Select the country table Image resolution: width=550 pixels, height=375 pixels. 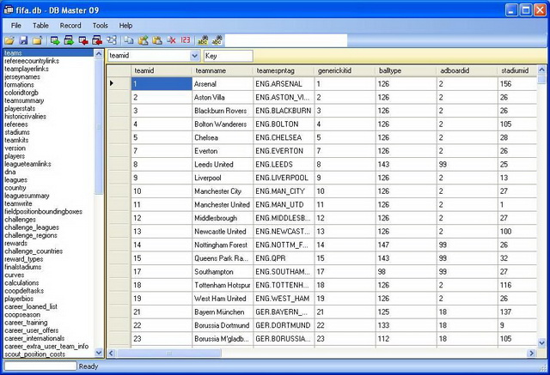[x=15, y=188]
